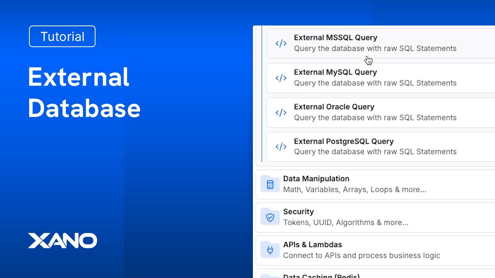Select the External MySQL Query title
The width and height of the screenshot is (495, 278).
[x=335, y=72]
